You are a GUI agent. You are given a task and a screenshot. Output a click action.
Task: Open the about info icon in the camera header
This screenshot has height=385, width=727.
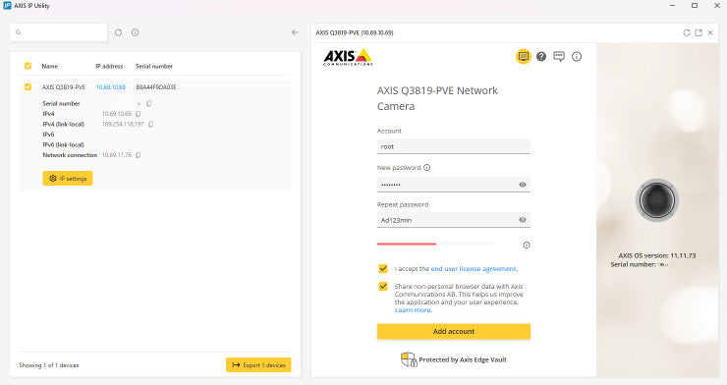[577, 57]
